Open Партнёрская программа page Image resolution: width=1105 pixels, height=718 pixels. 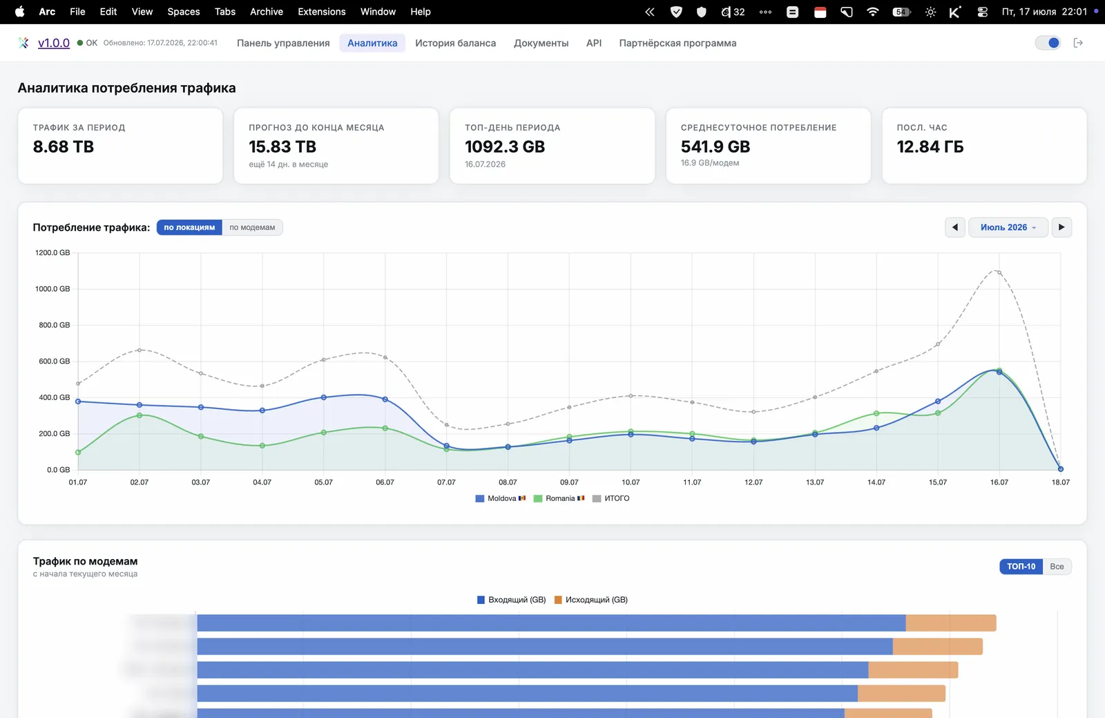[678, 43]
